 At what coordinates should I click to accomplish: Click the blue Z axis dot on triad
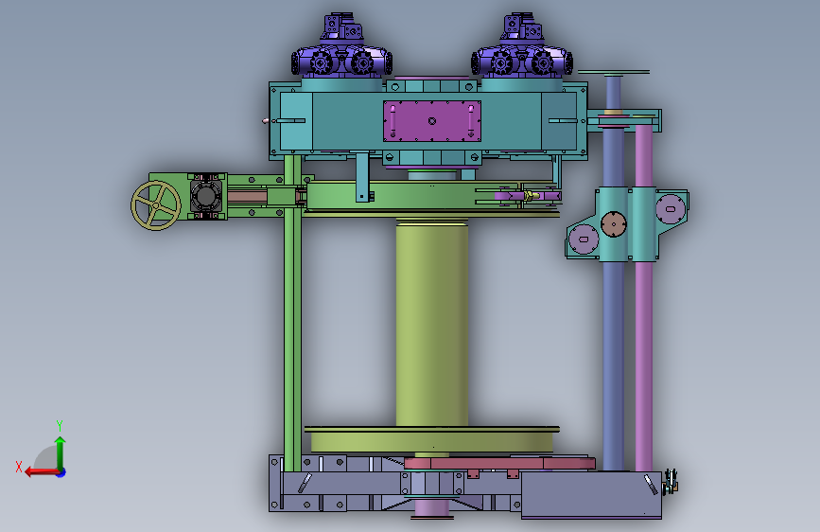pos(61,472)
